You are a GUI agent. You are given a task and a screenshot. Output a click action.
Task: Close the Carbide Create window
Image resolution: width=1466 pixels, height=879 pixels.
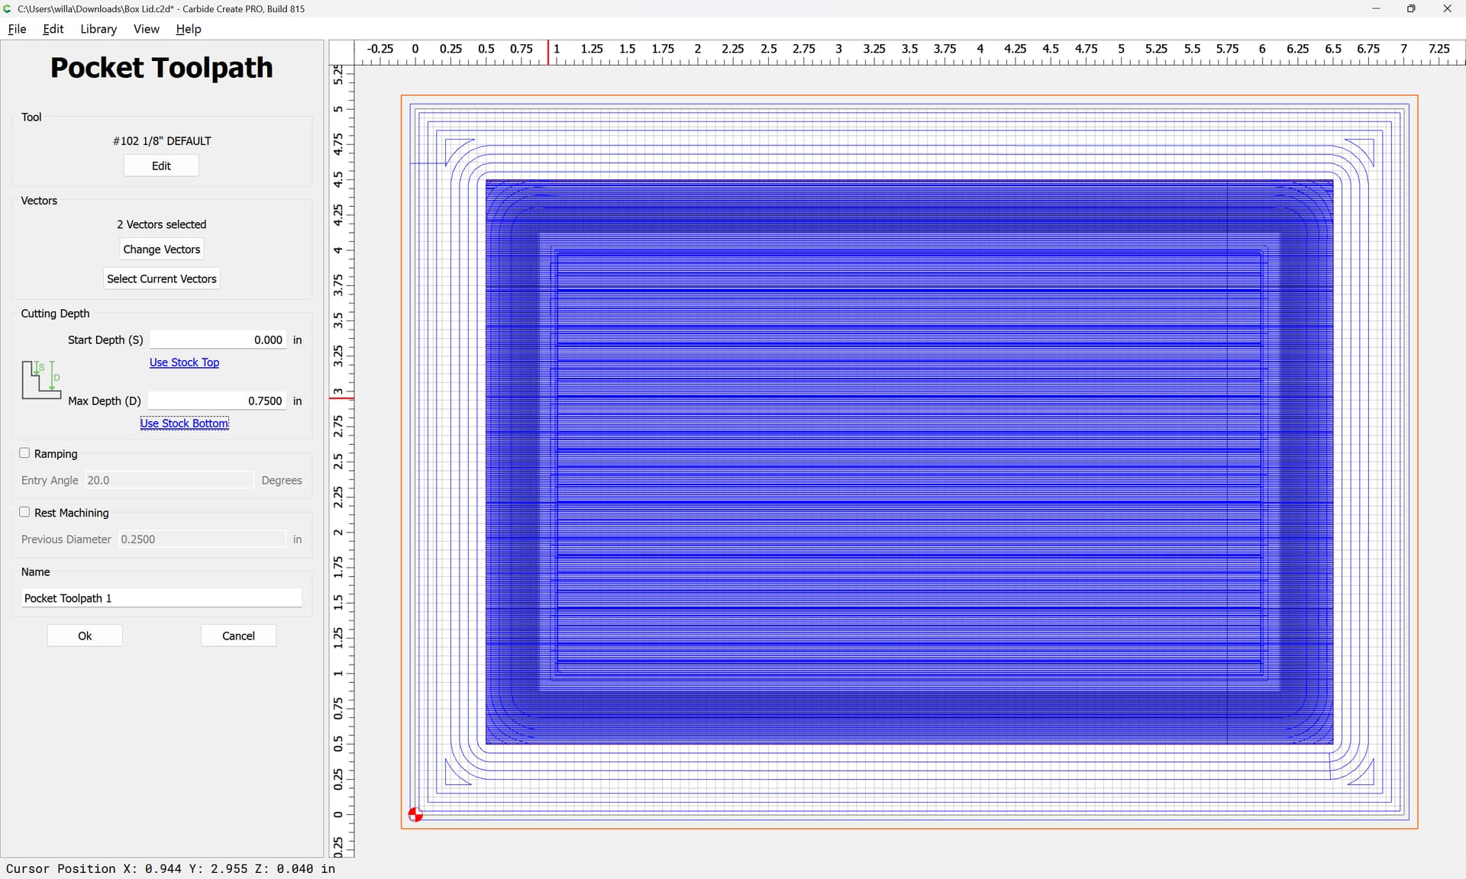(x=1447, y=8)
